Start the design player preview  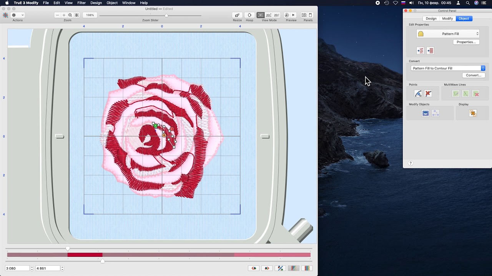pyautogui.click(x=293, y=15)
